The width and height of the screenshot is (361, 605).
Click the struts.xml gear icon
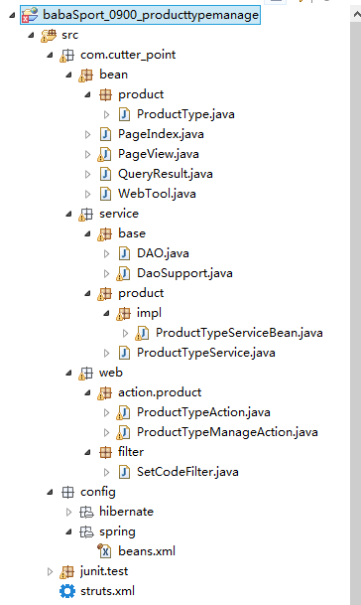pos(67,591)
